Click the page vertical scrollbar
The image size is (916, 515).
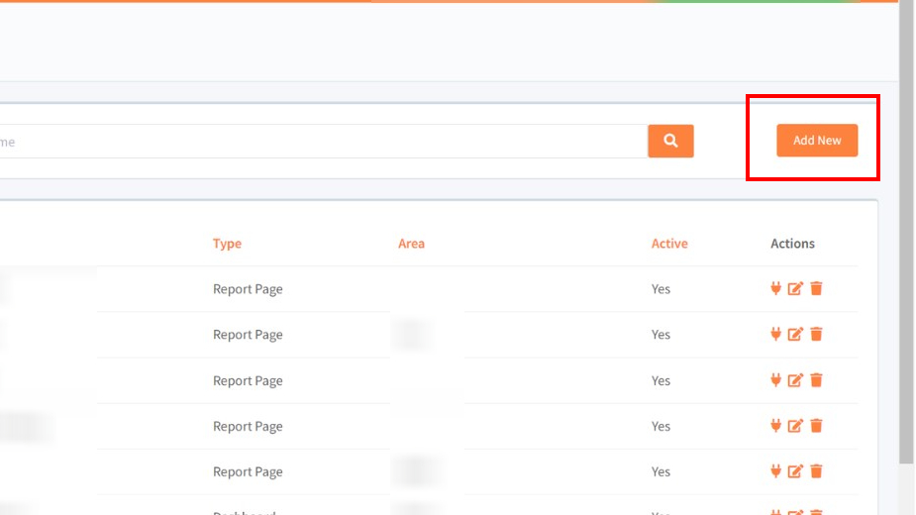(x=906, y=234)
